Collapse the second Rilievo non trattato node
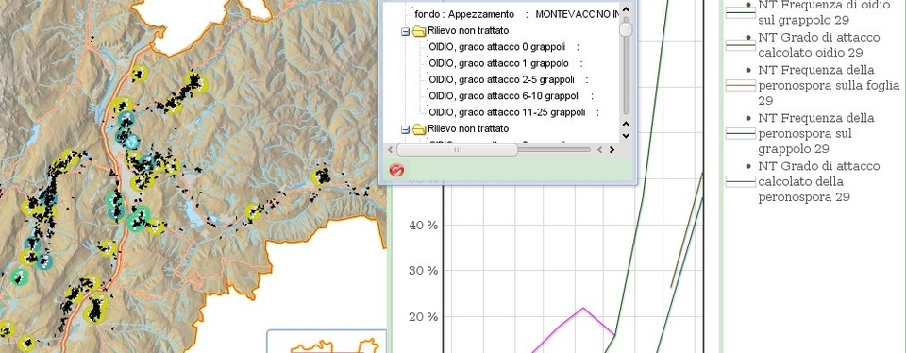This screenshot has width=906, height=353. tap(405, 129)
